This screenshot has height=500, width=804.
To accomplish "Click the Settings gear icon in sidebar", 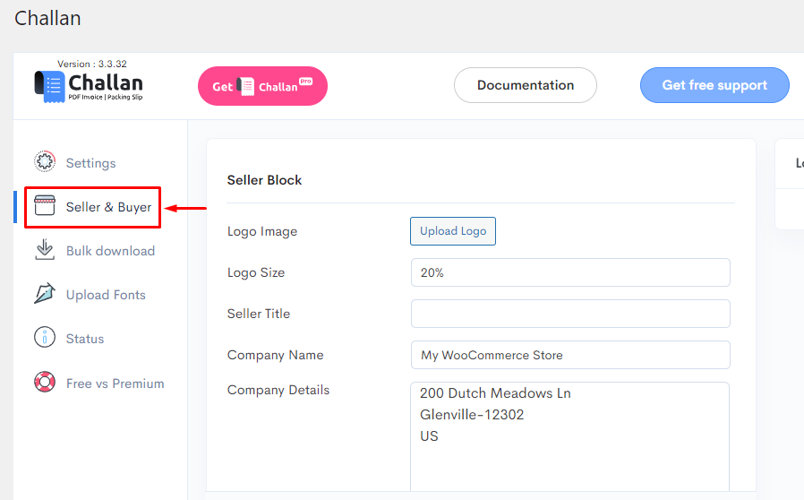I will click(45, 161).
